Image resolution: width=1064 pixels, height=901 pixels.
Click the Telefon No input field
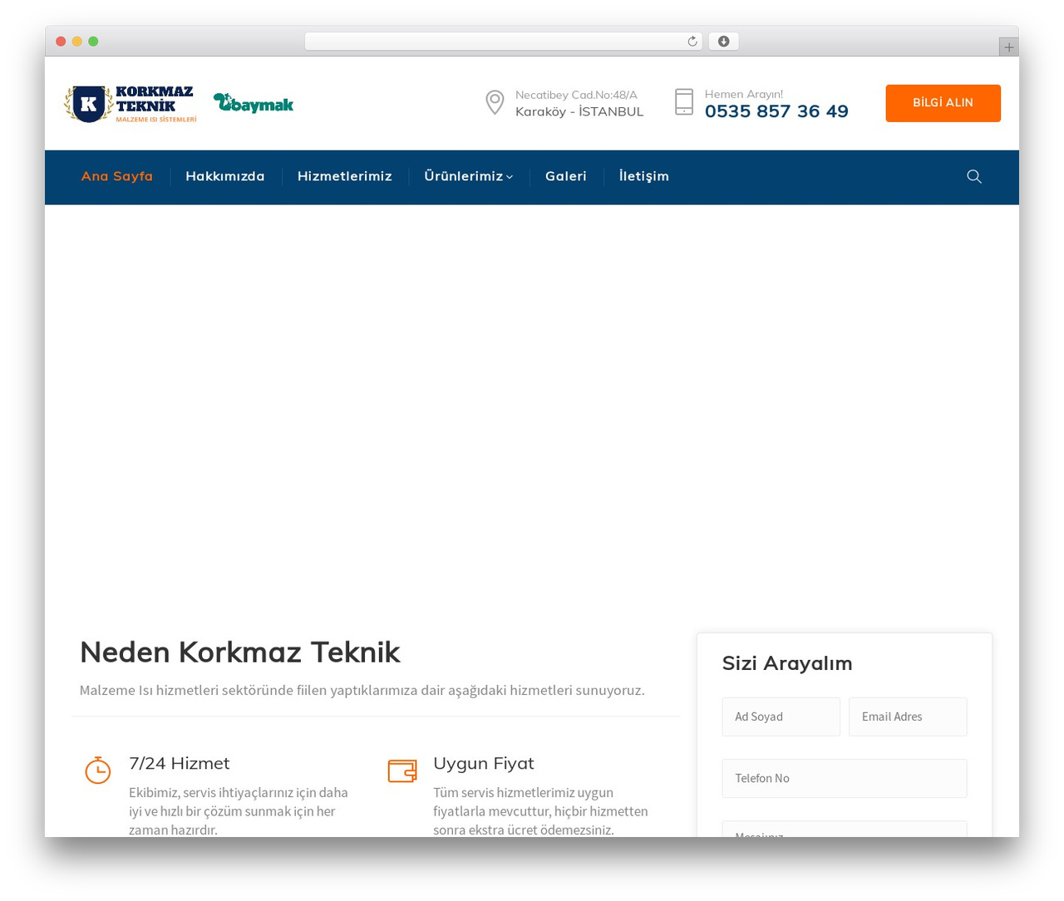[845, 778]
